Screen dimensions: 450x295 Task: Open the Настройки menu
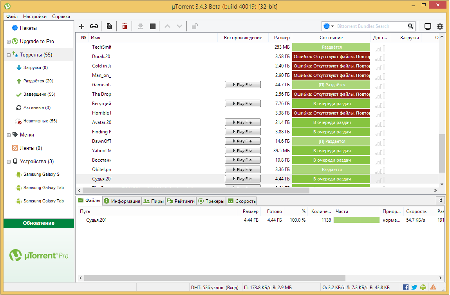pos(35,16)
